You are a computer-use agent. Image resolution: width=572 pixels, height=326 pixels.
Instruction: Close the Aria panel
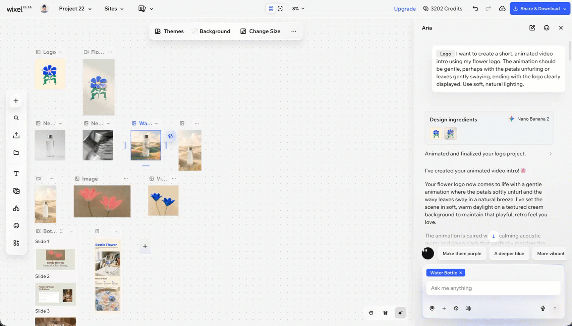pyautogui.click(x=561, y=28)
